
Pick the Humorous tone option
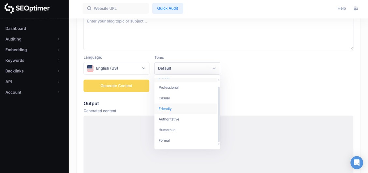pos(167,130)
